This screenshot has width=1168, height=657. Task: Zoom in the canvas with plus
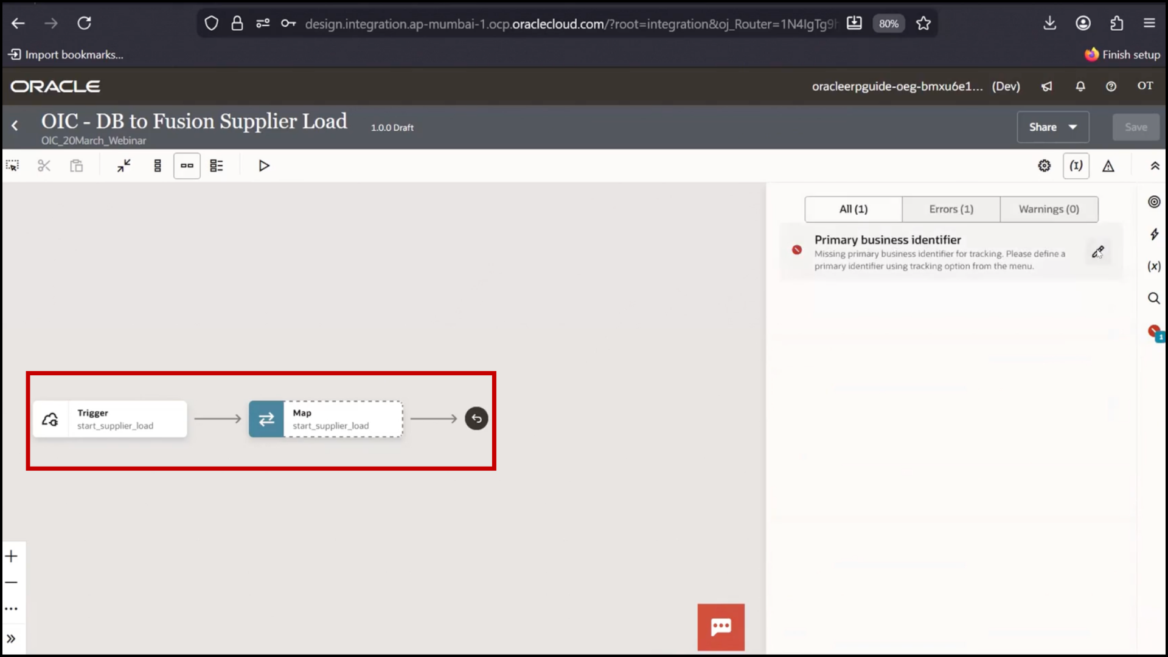click(12, 556)
